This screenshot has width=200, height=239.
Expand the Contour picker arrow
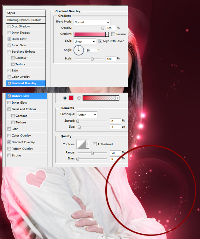87,144
